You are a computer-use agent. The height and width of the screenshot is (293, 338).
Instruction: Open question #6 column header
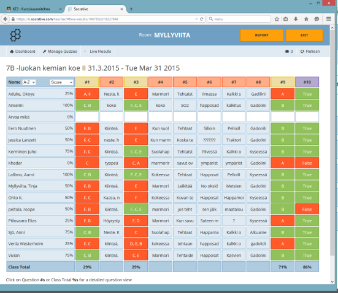click(209, 82)
